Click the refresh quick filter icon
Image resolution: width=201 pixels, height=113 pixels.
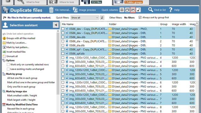pos(102,18)
